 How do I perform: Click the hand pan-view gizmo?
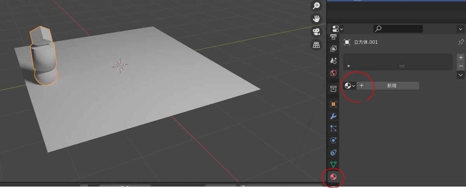tap(317, 19)
